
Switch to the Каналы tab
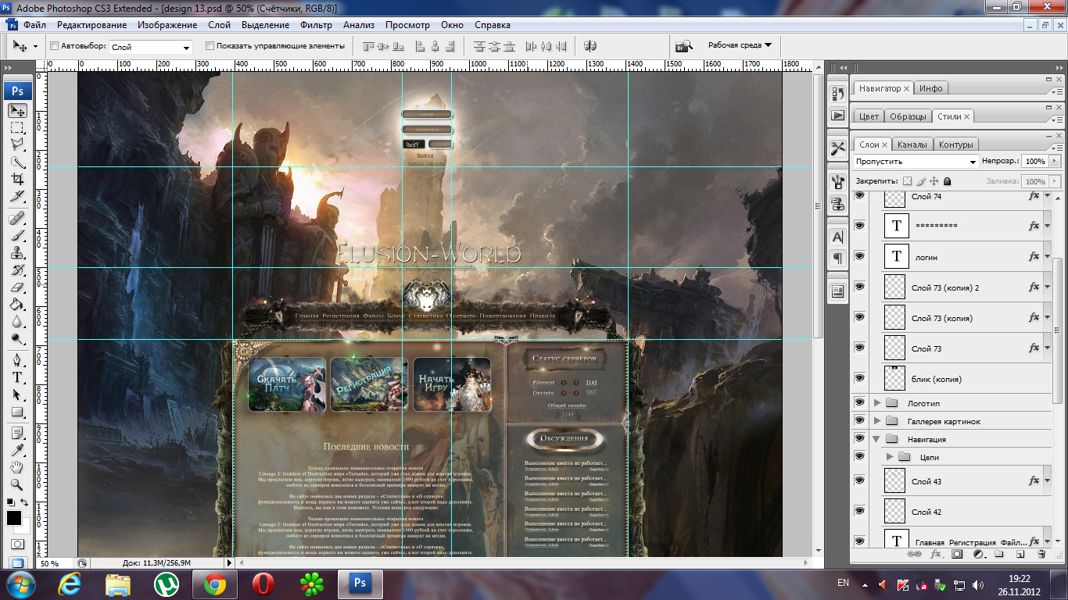point(912,145)
